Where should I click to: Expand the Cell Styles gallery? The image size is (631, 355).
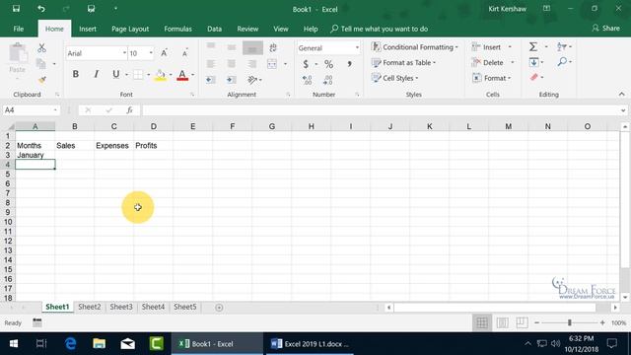[394, 78]
